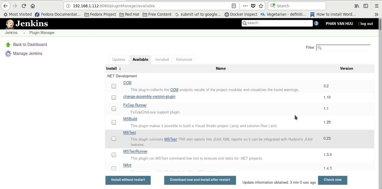382x189 pixels.
Task: Open the MSBuild plugin link
Action: [x=130, y=119]
